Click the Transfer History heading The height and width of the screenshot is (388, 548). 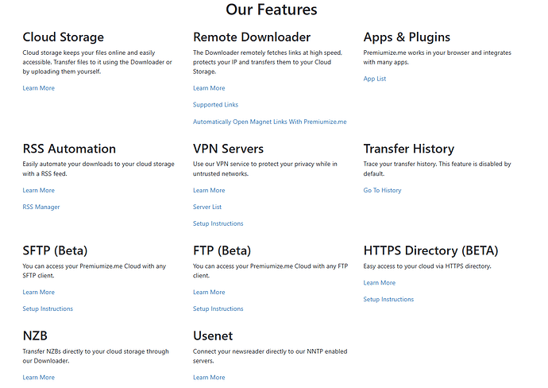(x=409, y=149)
